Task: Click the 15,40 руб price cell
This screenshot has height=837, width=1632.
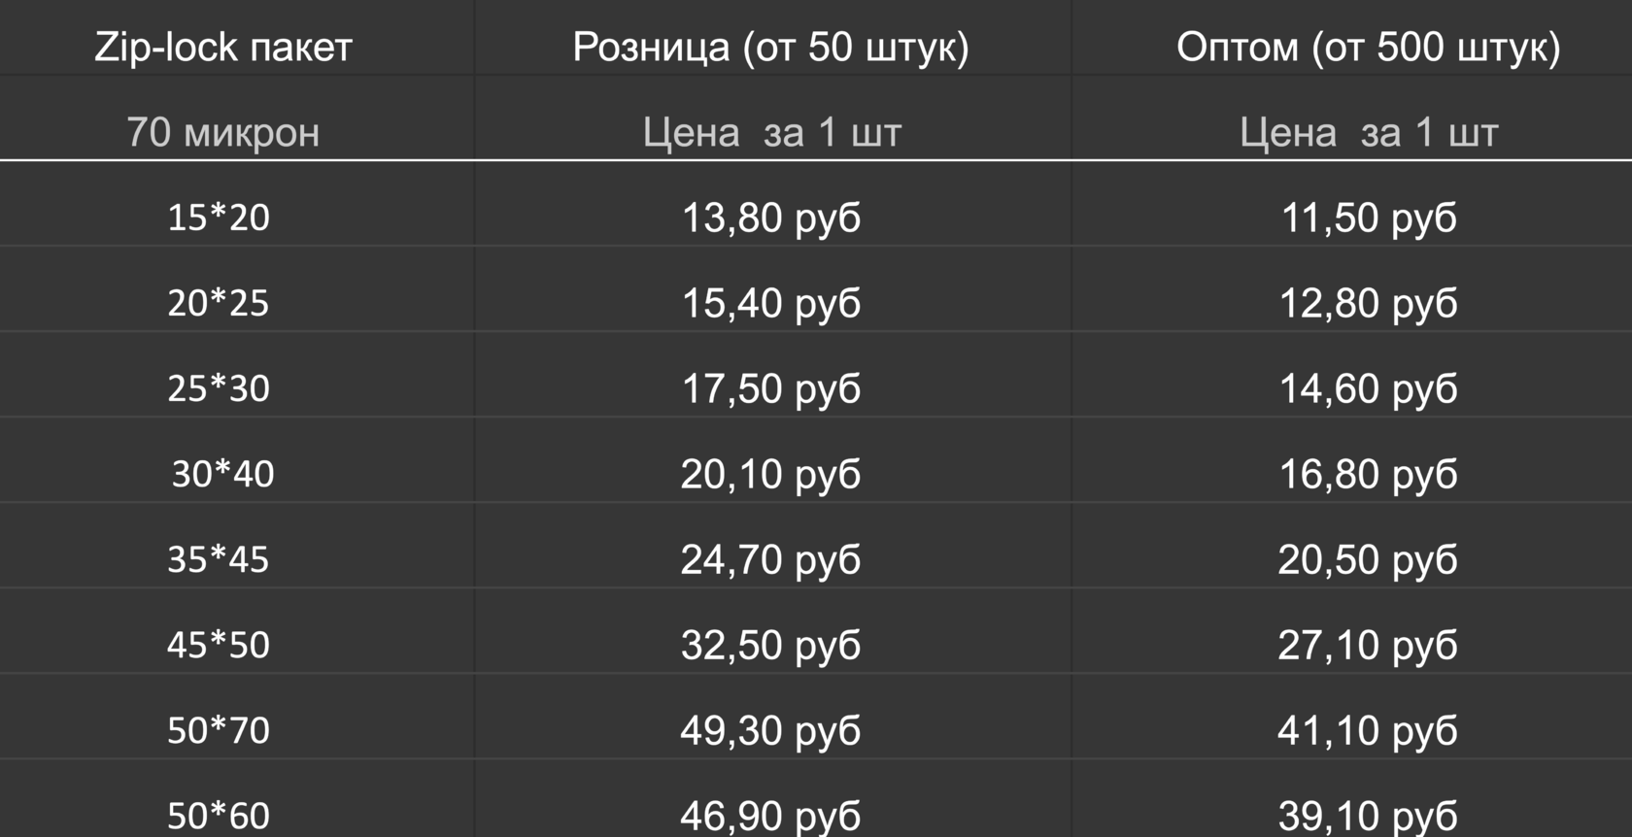Action: click(x=770, y=303)
